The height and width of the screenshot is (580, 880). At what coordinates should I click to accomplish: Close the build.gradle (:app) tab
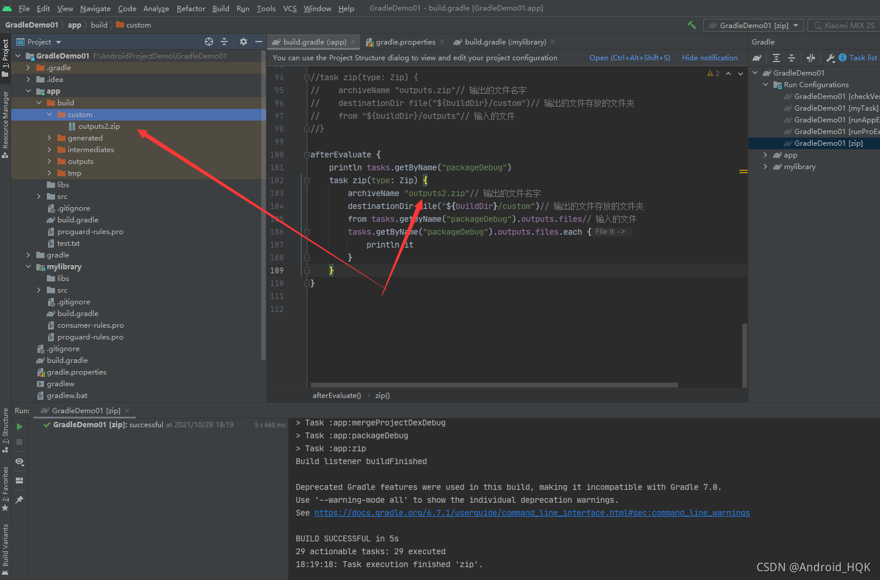[352, 42]
